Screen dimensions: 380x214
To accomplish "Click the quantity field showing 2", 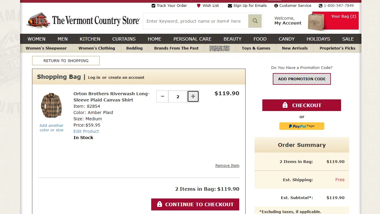I will (178, 96).
